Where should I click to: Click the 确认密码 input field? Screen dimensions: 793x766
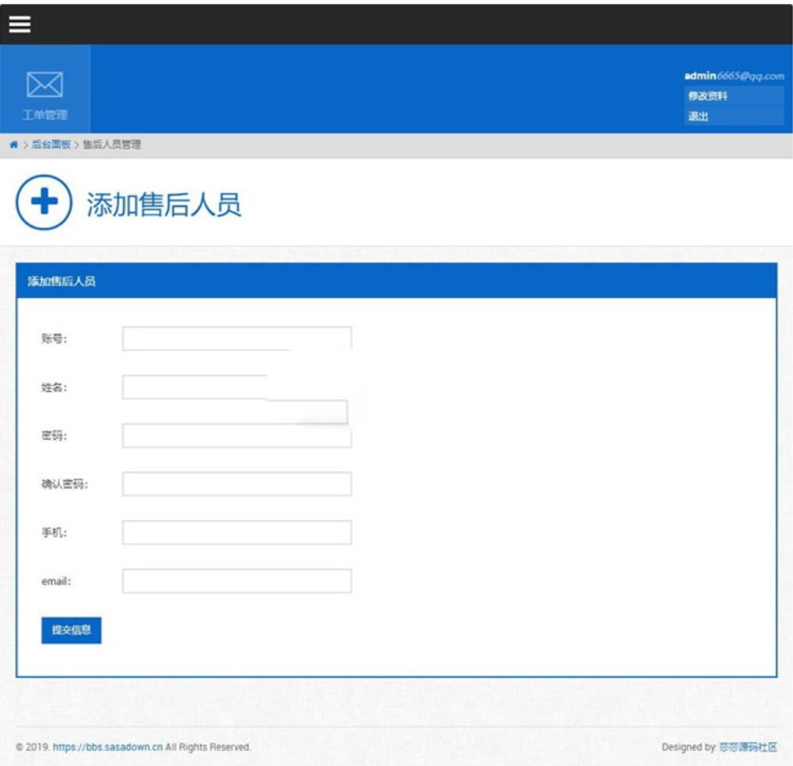click(x=236, y=484)
